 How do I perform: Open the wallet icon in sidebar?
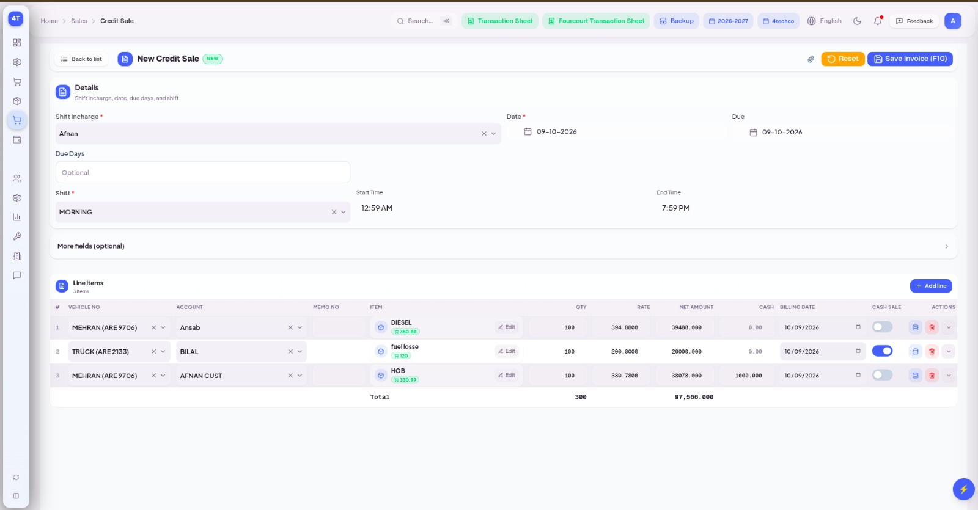tap(17, 140)
